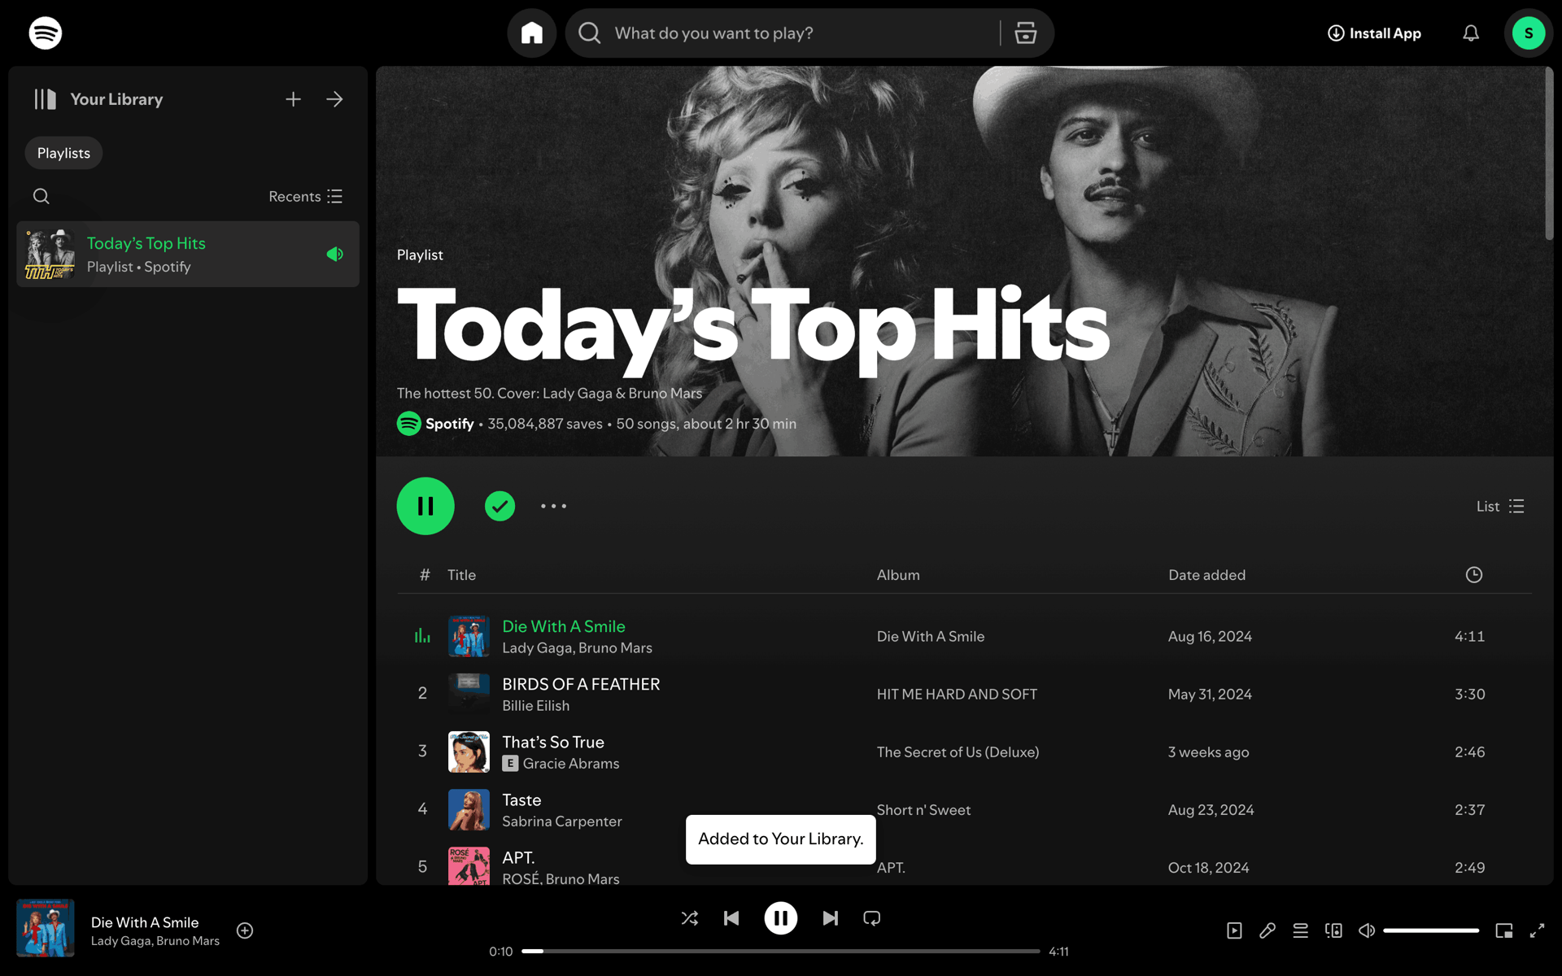Create a playlist with plus icon
1562x976 pixels.
[293, 99]
